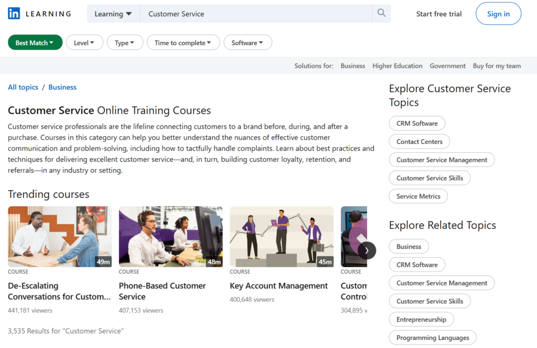Select Customer Service Management under Explore Customer Service Topics

[x=442, y=160]
